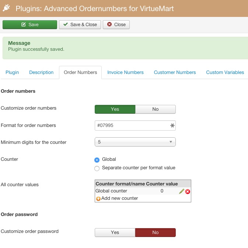Set Customize order password to No

(x=155, y=233)
